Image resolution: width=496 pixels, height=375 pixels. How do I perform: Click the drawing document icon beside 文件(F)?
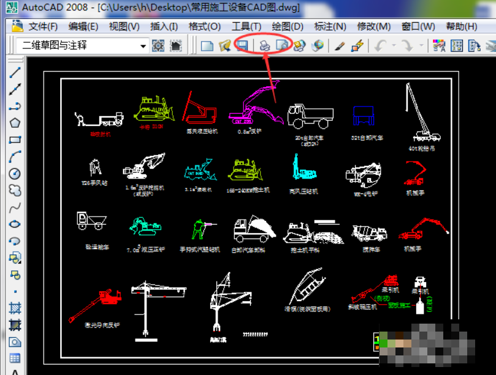coord(17,26)
